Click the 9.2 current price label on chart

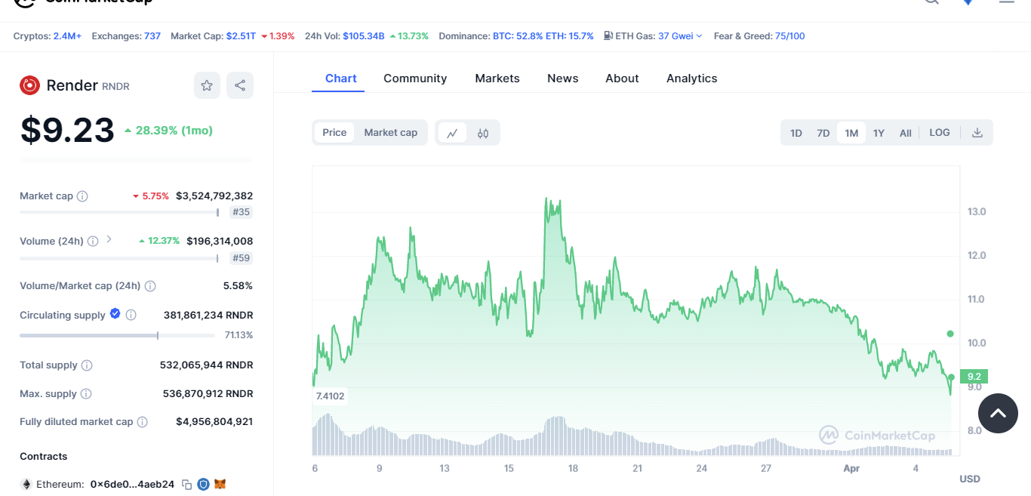tap(974, 377)
